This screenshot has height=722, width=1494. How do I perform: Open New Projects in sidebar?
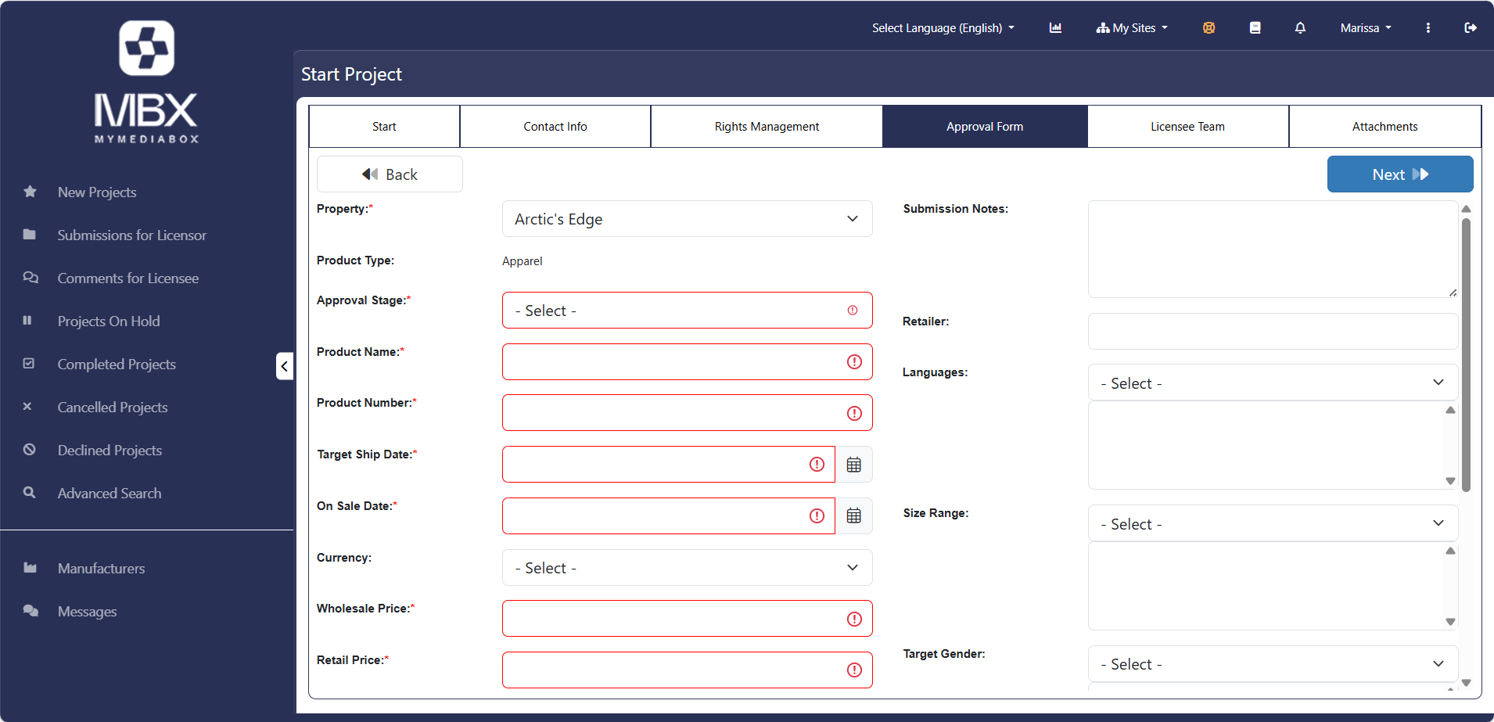(97, 192)
